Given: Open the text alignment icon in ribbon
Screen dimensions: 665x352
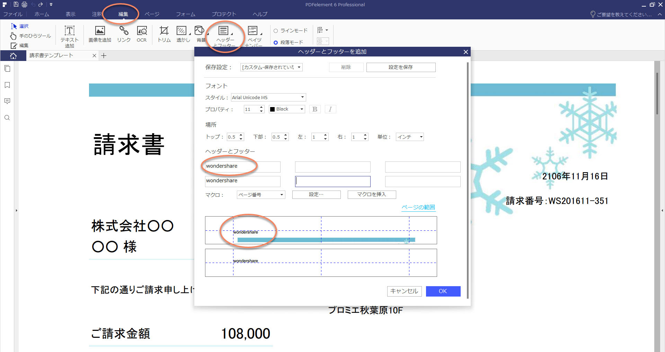Looking at the screenshot, I should [x=322, y=30].
